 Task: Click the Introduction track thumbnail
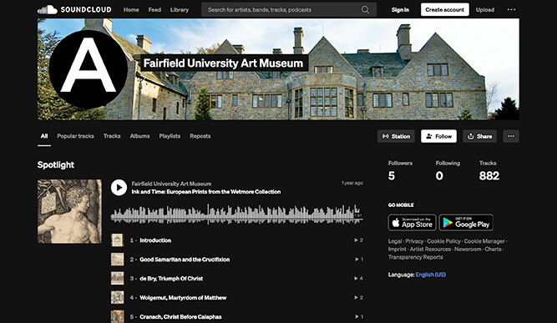(117, 240)
